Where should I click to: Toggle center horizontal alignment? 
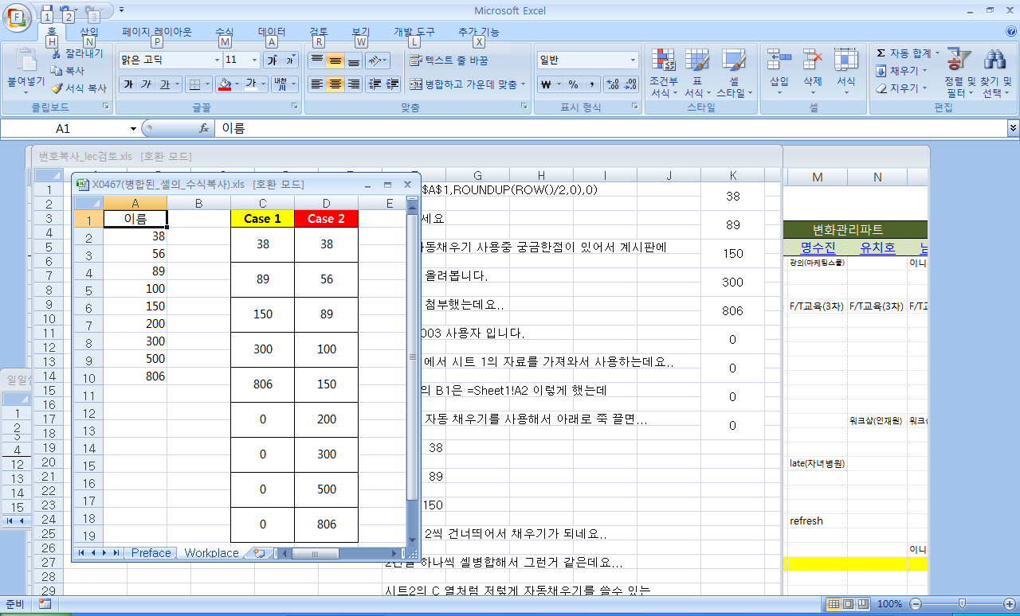[x=335, y=84]
